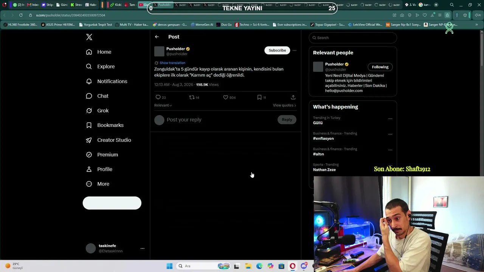Subscribe to Pusholder
This screenshot has height=272, width=484.
(x=277, y=50)
